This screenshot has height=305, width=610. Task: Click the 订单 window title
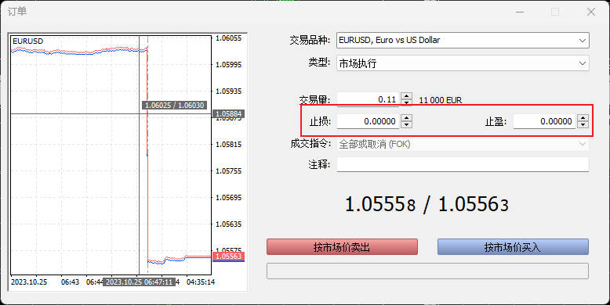pyautogui.click(x=17, y=12)
